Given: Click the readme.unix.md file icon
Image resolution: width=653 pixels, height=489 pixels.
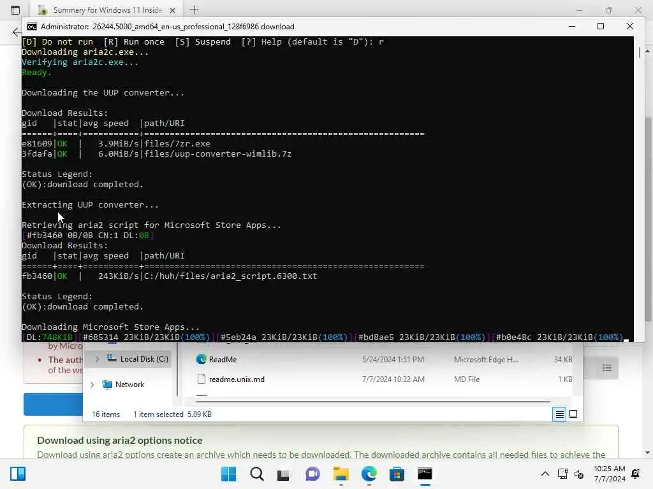Looking at the screenshot, I should coord(201,379).
